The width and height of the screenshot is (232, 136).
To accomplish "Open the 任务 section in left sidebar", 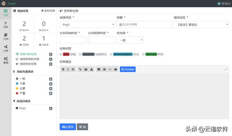I will click(x=6, y=13).
